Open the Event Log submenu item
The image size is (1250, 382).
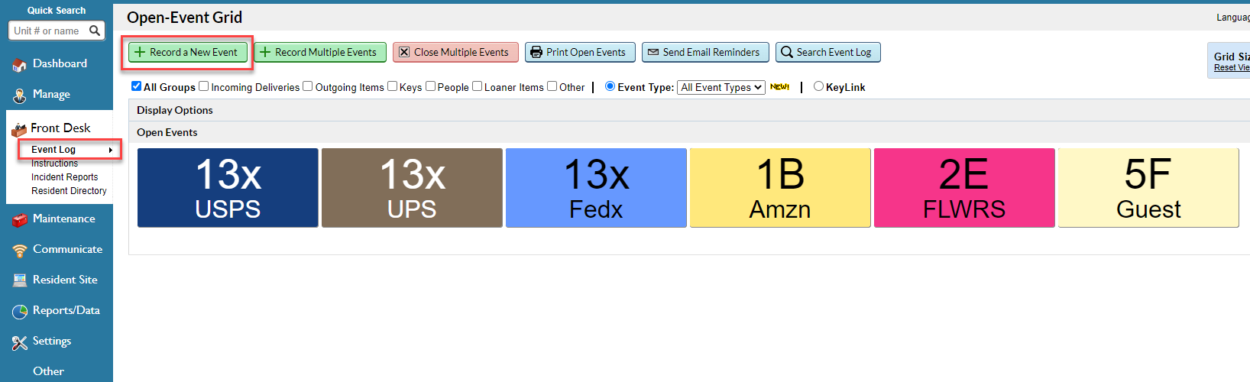point(53,150)
